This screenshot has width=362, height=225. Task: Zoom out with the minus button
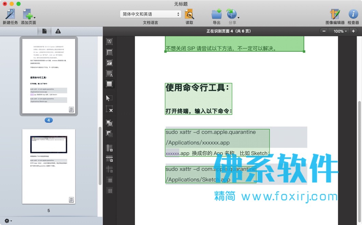(324, 31)
